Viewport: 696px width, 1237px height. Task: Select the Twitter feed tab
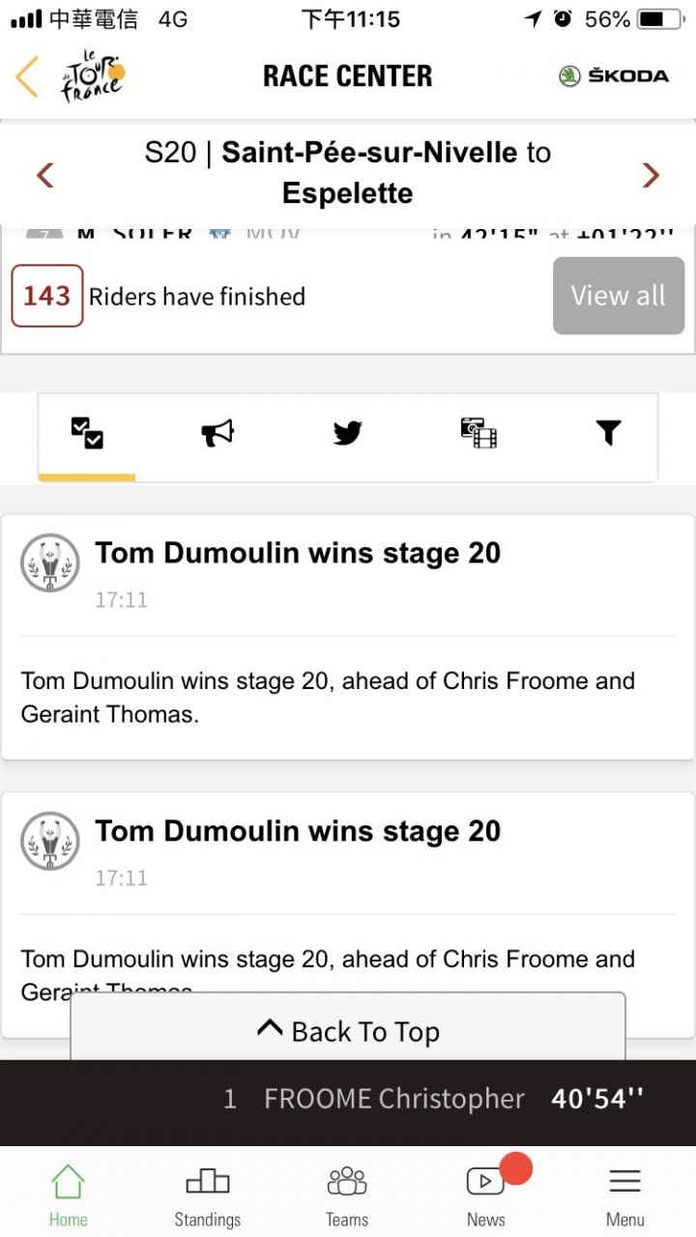(348, 433)
